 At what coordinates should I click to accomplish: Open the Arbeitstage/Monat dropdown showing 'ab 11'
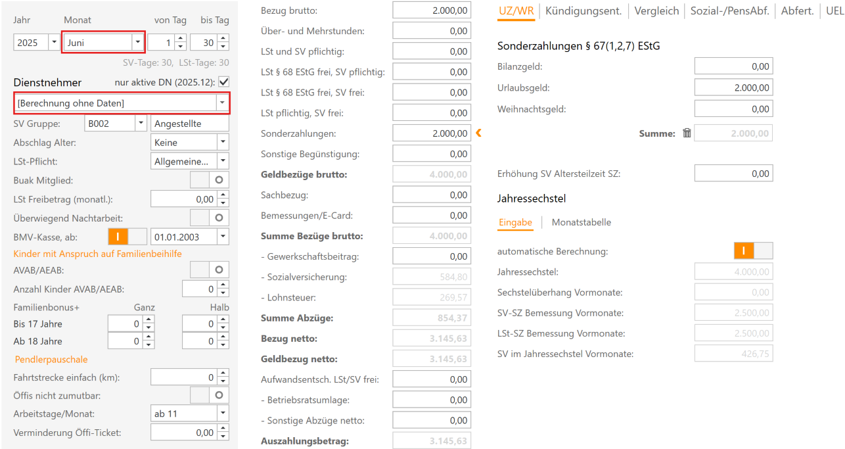click(x=222, y=412)
